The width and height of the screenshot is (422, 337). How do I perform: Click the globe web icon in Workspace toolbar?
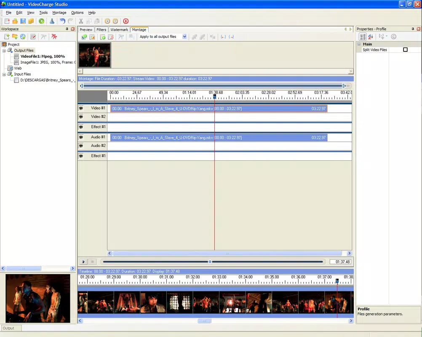[x=23, y=37]
